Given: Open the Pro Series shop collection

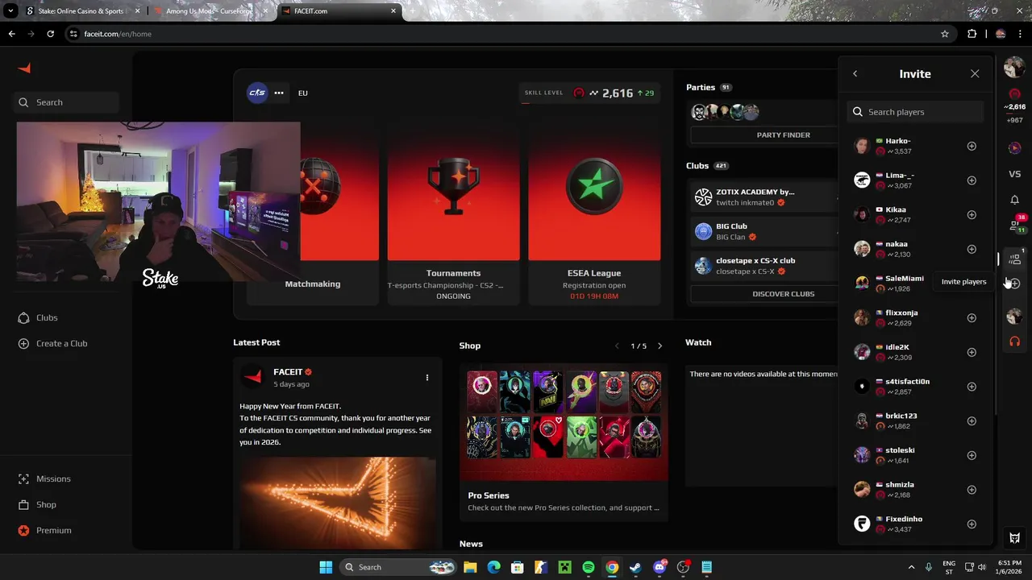Looking at the screenshot, I should [564, 441].
